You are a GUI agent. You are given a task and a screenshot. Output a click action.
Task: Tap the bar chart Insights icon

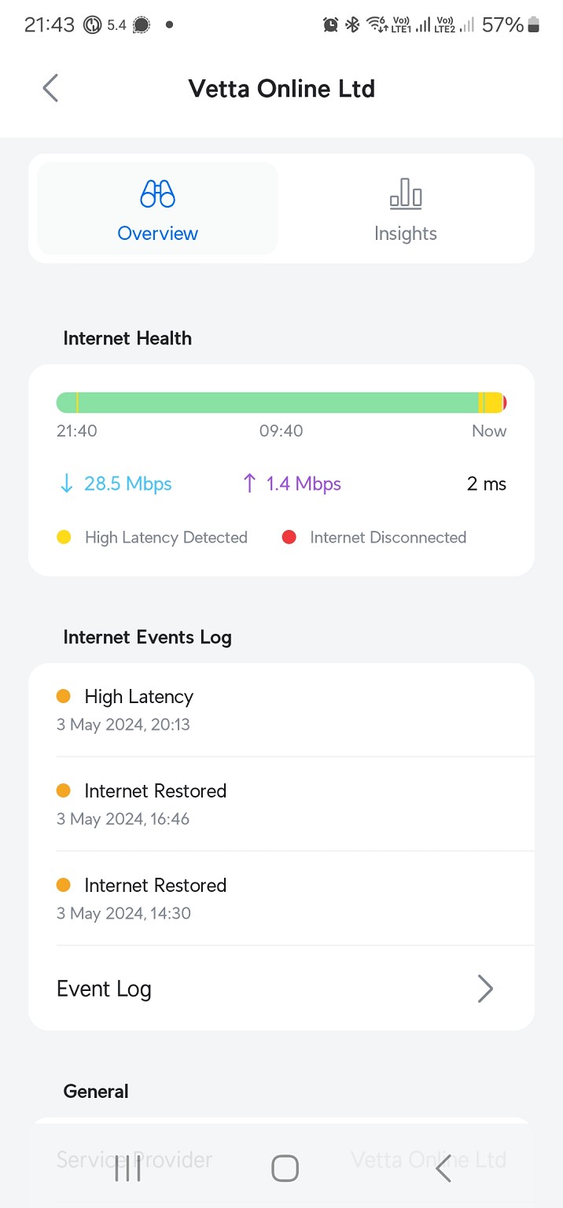[406, 193]
